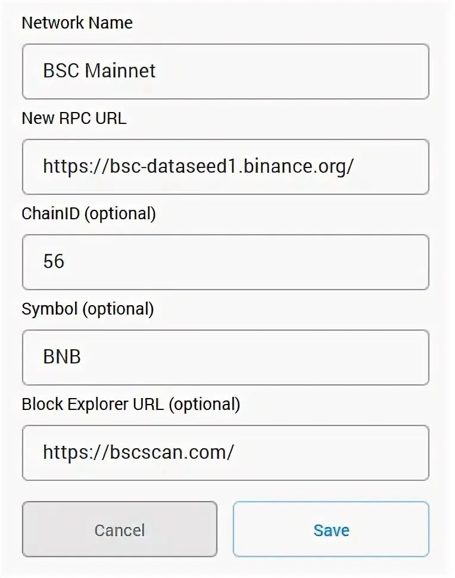Click the "BSC Mainnet" text value
Screen dimensions: 455x578
coord(99,71)
